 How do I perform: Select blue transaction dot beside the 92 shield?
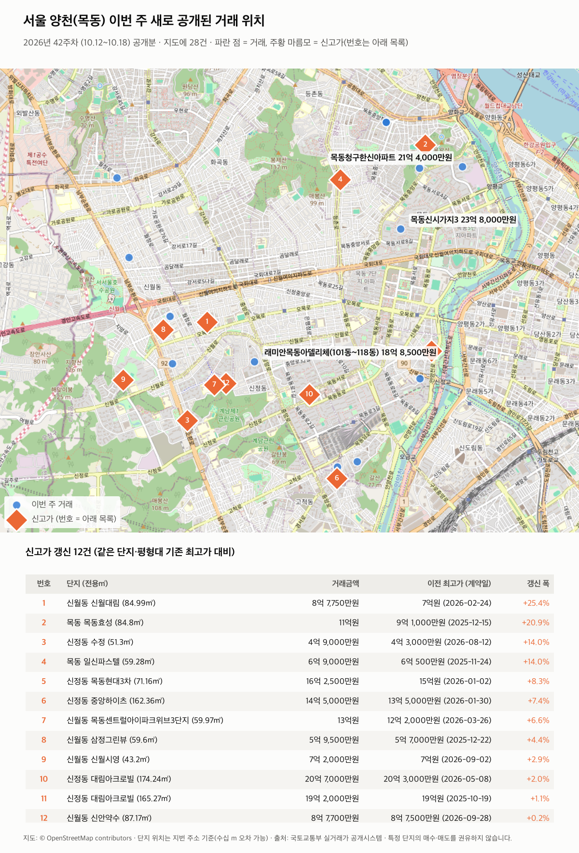173,364
